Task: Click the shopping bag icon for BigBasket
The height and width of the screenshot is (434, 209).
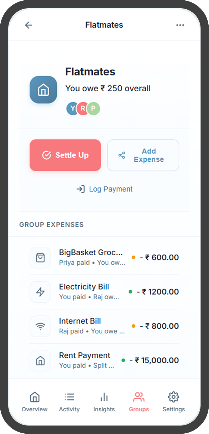Action: (x=40, y=258)
